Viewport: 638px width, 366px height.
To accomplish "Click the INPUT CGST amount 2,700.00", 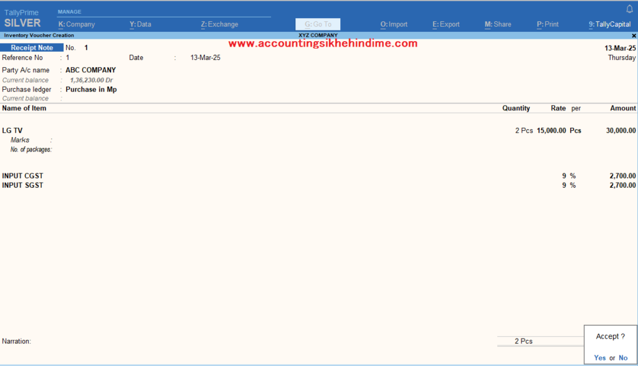I will pyautogui.click(x=622, y=176).
